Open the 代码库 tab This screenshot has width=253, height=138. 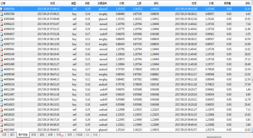(79, 135)
